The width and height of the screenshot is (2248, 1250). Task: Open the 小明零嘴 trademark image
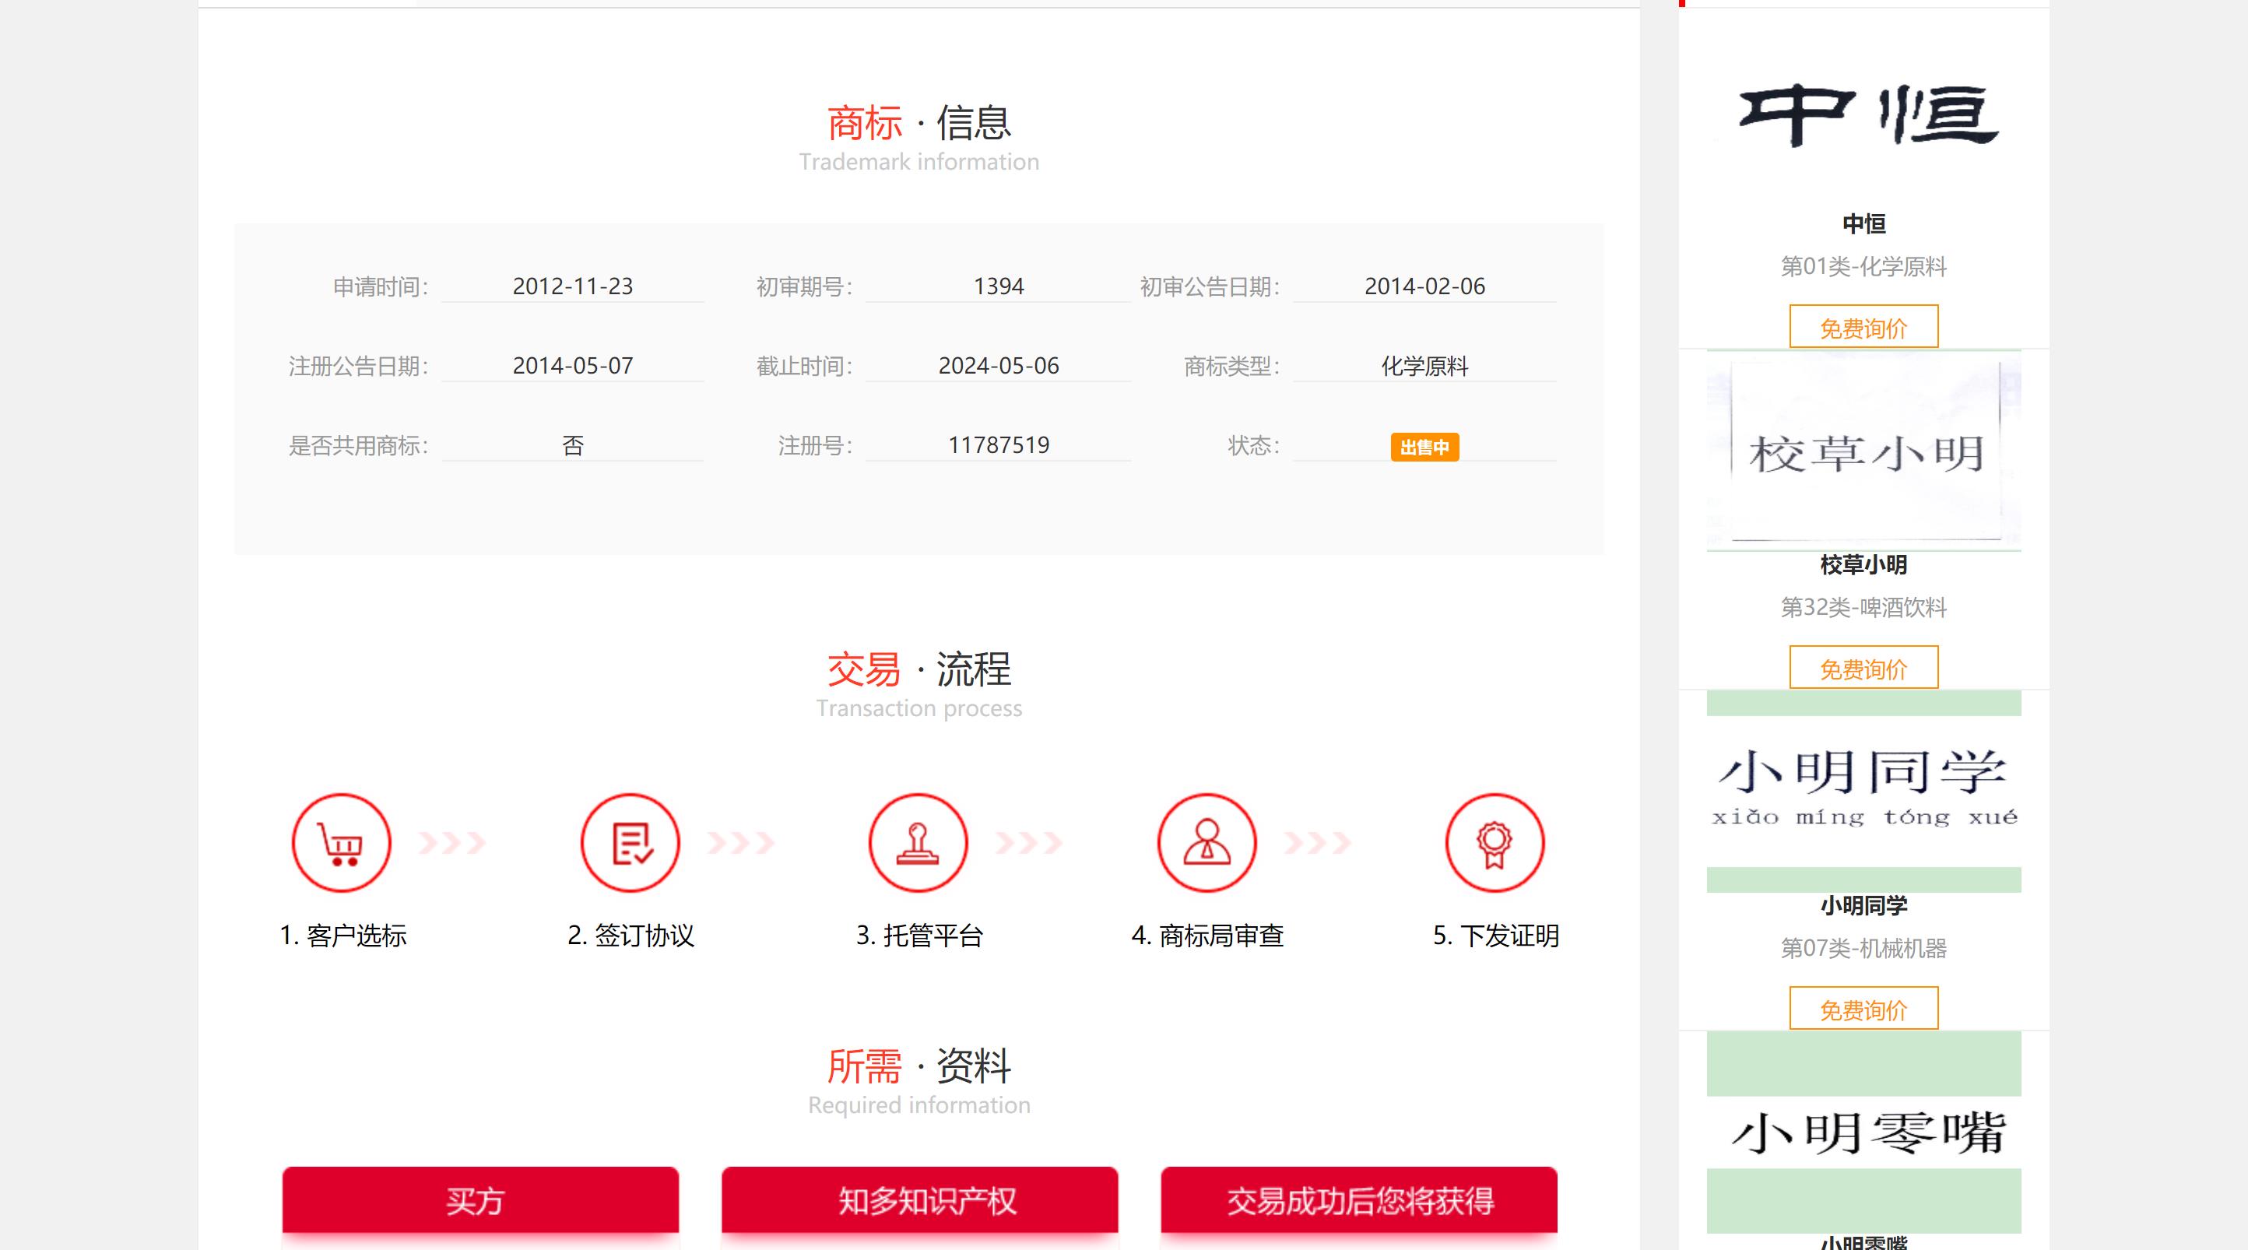tap(1864, 1132)
